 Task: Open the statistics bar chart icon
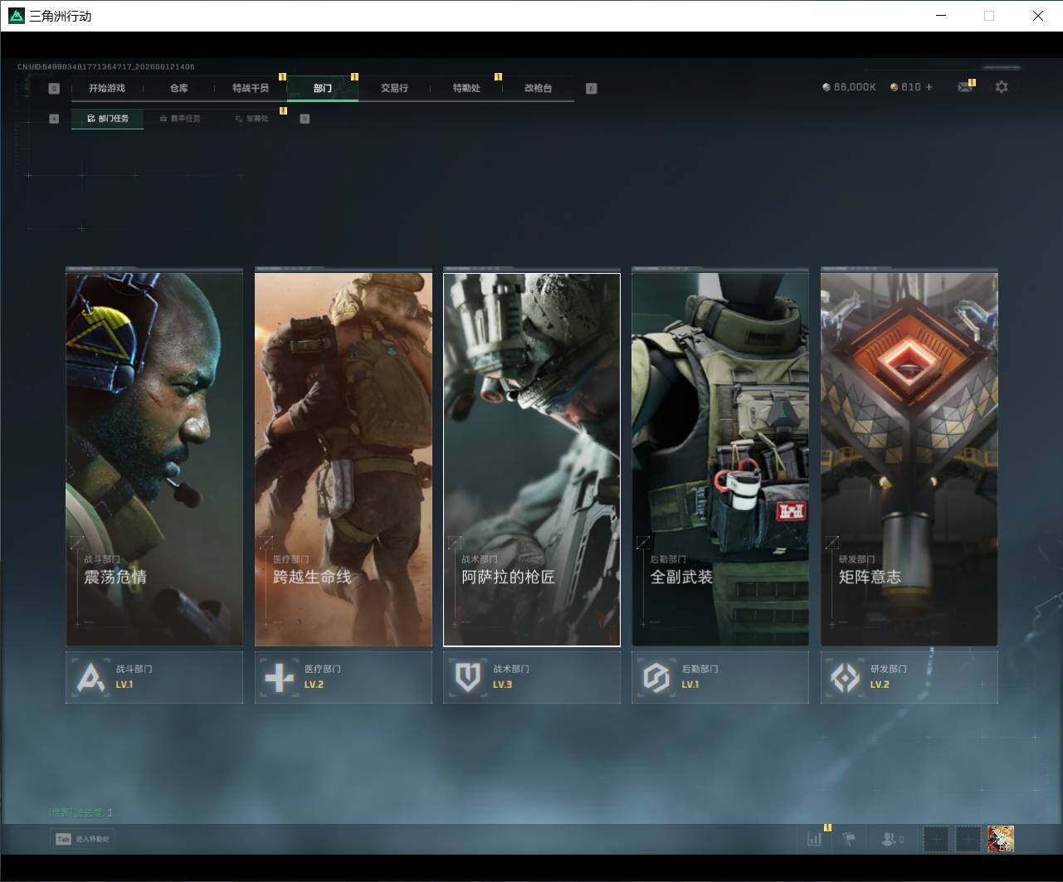(x=815, y=839)
